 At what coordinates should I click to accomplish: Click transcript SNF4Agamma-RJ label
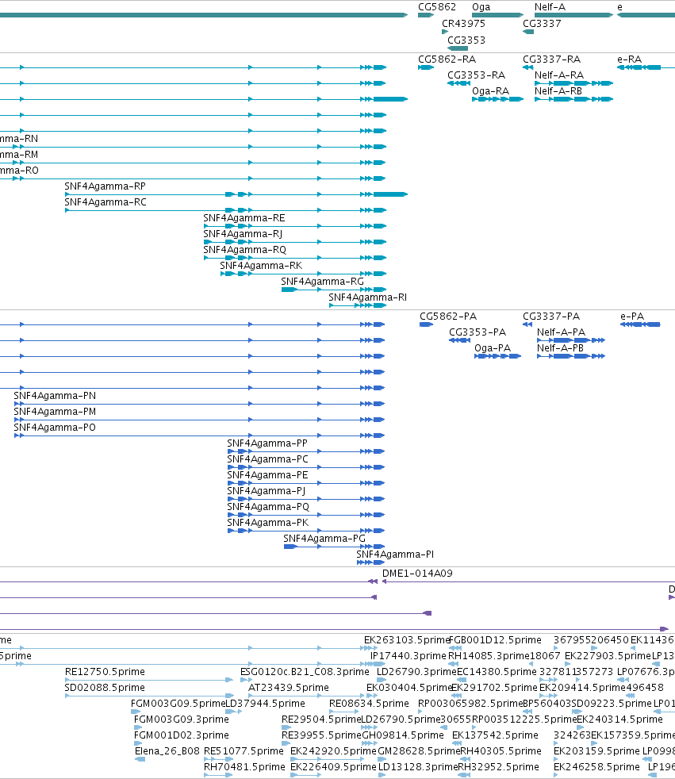pyautogui.click(x=243, y=234)
